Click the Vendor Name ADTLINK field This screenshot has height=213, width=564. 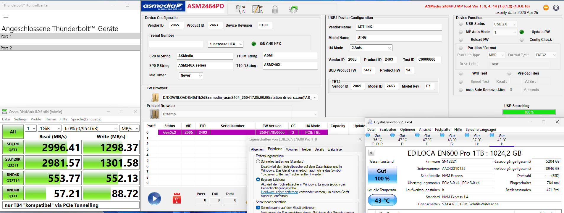(398, 27)
